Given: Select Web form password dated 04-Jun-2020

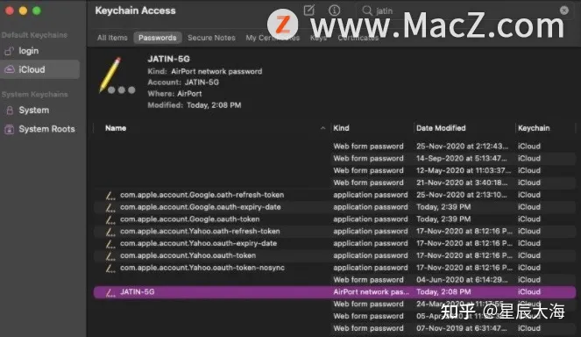Looking at the screenshot, I should (x=335, y=280).
